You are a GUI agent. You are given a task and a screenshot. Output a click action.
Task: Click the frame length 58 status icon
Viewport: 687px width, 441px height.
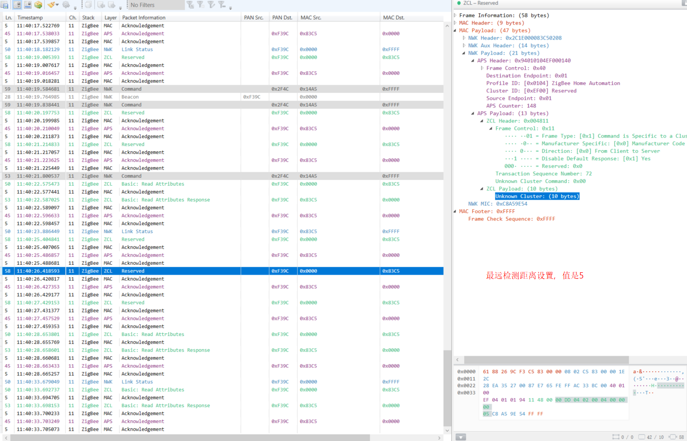click(673, 437)
